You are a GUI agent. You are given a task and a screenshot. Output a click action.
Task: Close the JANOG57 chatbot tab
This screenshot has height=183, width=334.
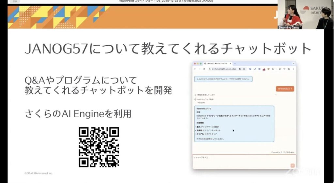coord(230,63)
